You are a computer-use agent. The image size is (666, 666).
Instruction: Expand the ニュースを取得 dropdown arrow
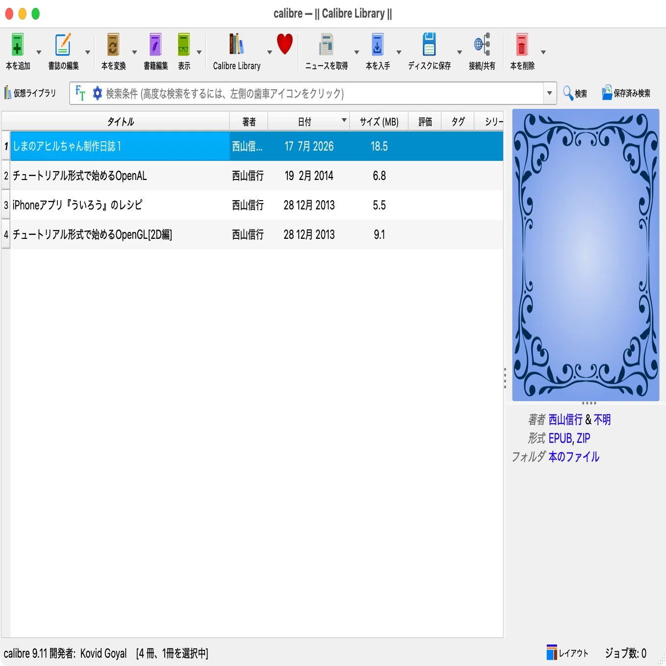coord(357,52)
